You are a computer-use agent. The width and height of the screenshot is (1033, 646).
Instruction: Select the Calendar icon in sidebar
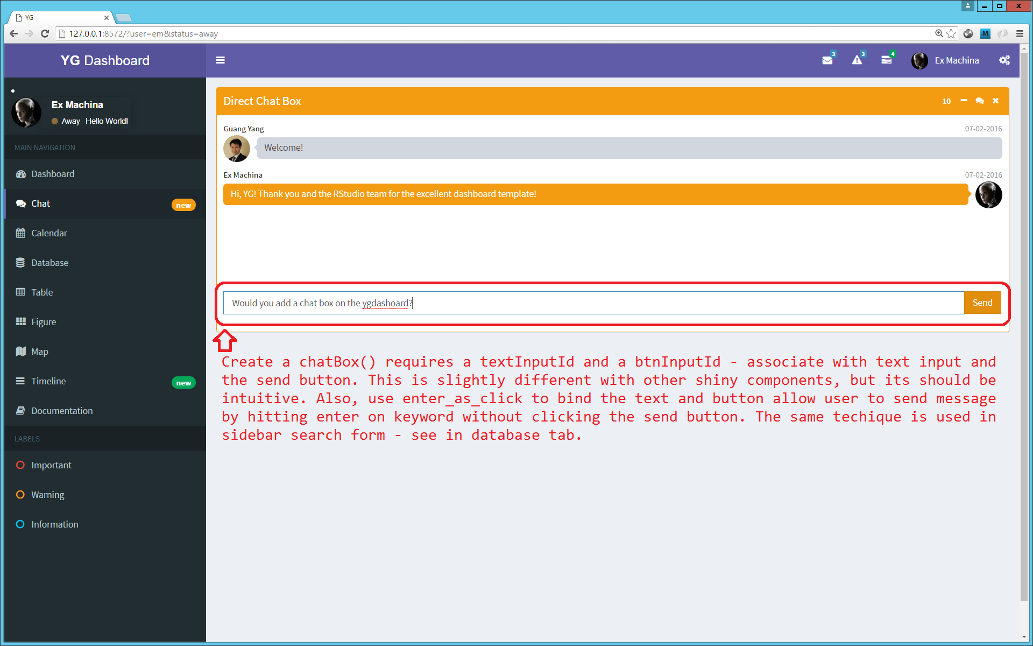click(21, 233)
